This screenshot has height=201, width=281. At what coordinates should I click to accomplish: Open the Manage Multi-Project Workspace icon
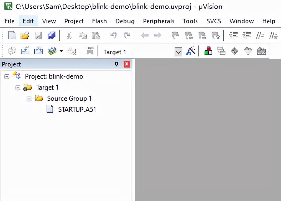pos(221,51)
